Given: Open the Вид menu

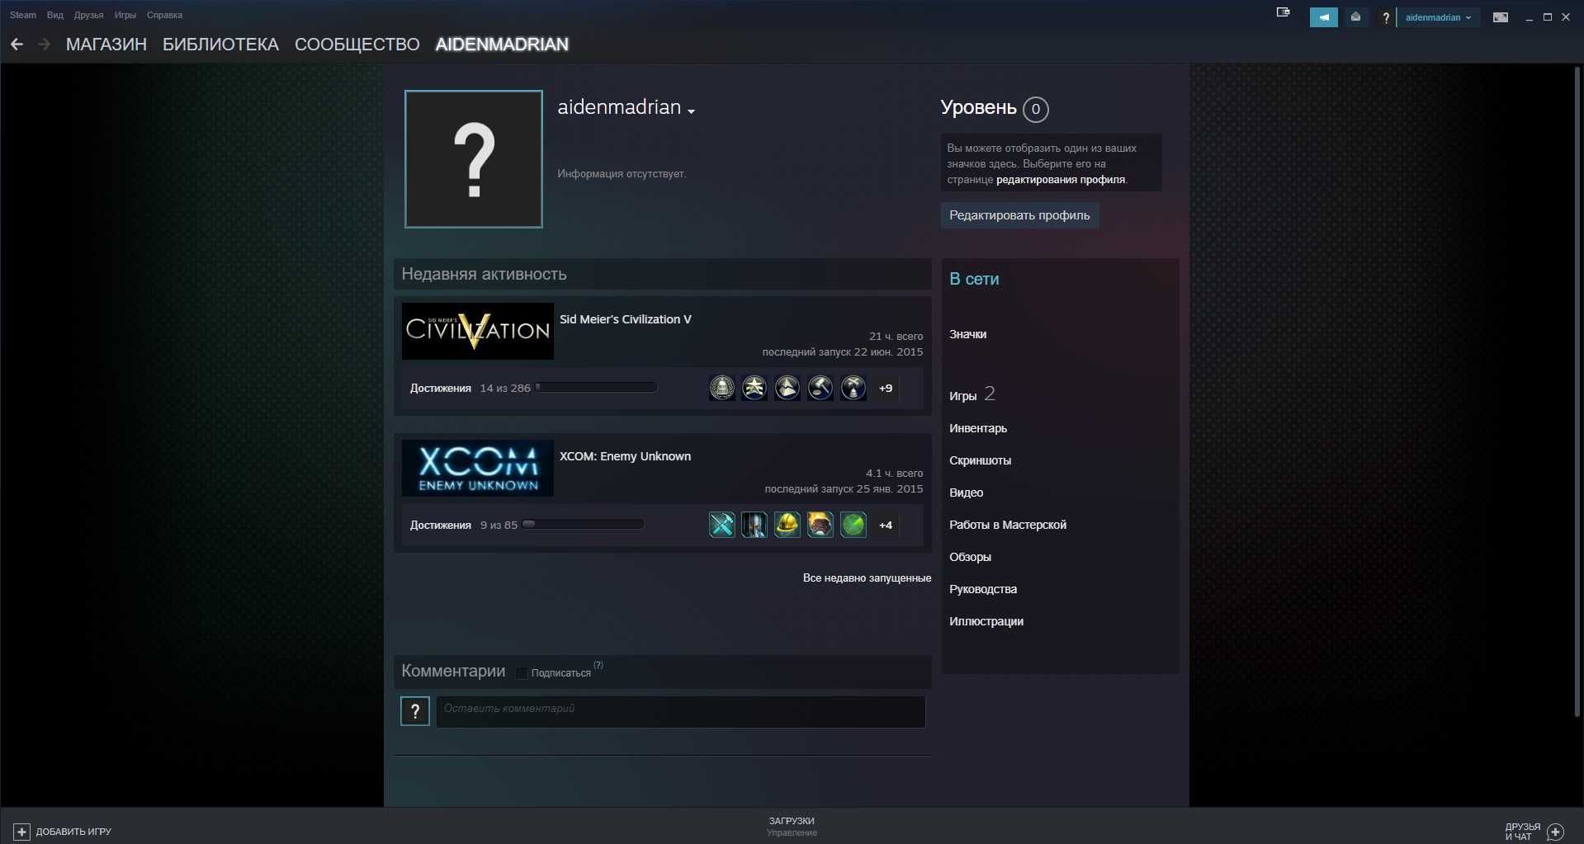Looking at the screenshot, I should click(55, 15).
